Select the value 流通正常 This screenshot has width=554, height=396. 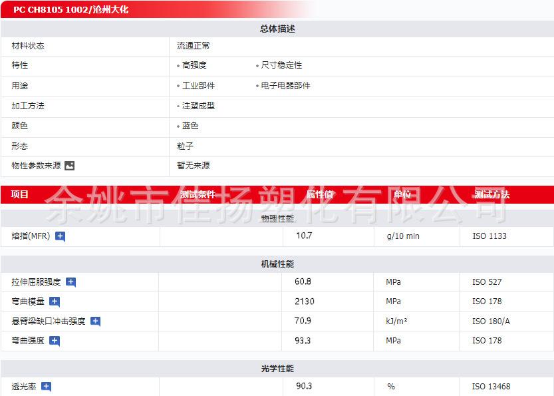194,46
